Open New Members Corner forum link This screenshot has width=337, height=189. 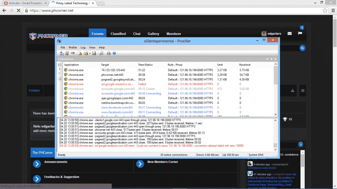click(x=163, y=162)
